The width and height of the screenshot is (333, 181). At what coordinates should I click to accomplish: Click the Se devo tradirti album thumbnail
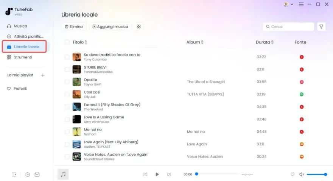(77, 57)
